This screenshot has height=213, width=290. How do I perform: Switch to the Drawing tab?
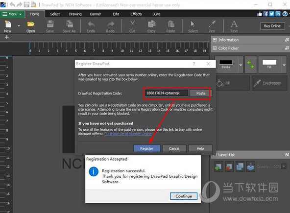coord(75,14)
